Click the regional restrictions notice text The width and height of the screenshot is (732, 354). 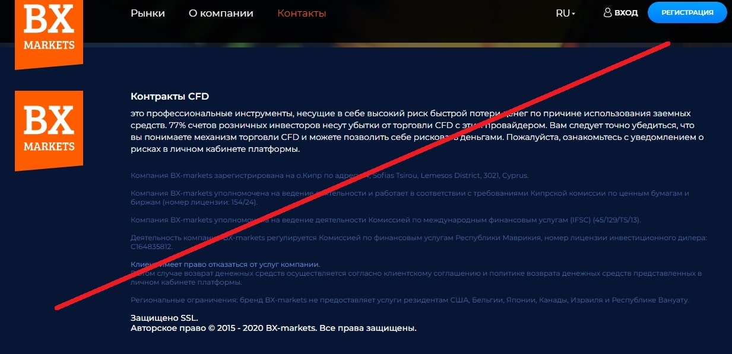(x=410, y=300)
